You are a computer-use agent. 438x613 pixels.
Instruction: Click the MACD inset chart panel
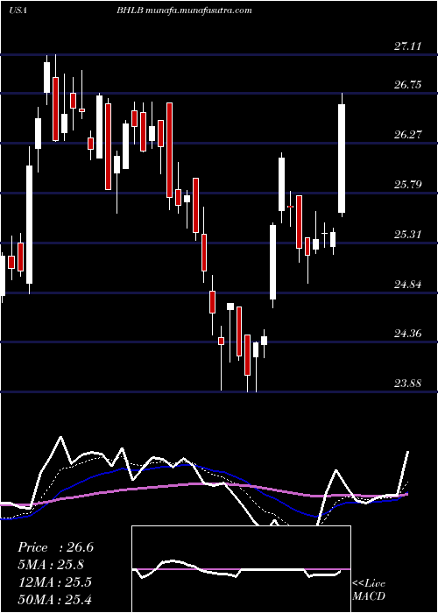[x=241, y=569]
